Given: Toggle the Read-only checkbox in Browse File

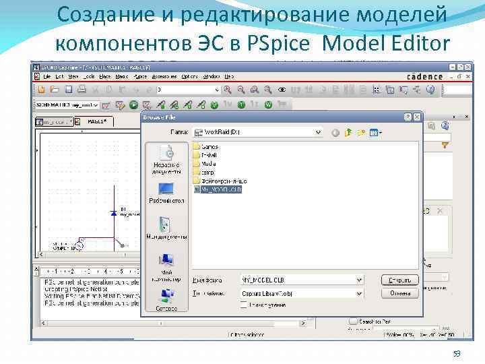Looking at the screenshot, I should pos(243,305).
